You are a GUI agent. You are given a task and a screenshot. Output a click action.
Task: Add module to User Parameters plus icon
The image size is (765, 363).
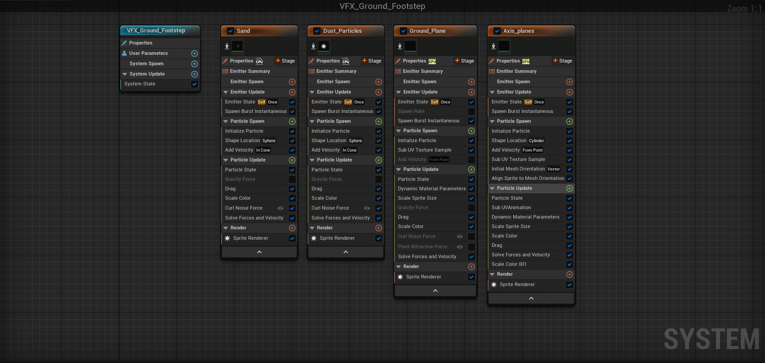[x=195, y=54]
